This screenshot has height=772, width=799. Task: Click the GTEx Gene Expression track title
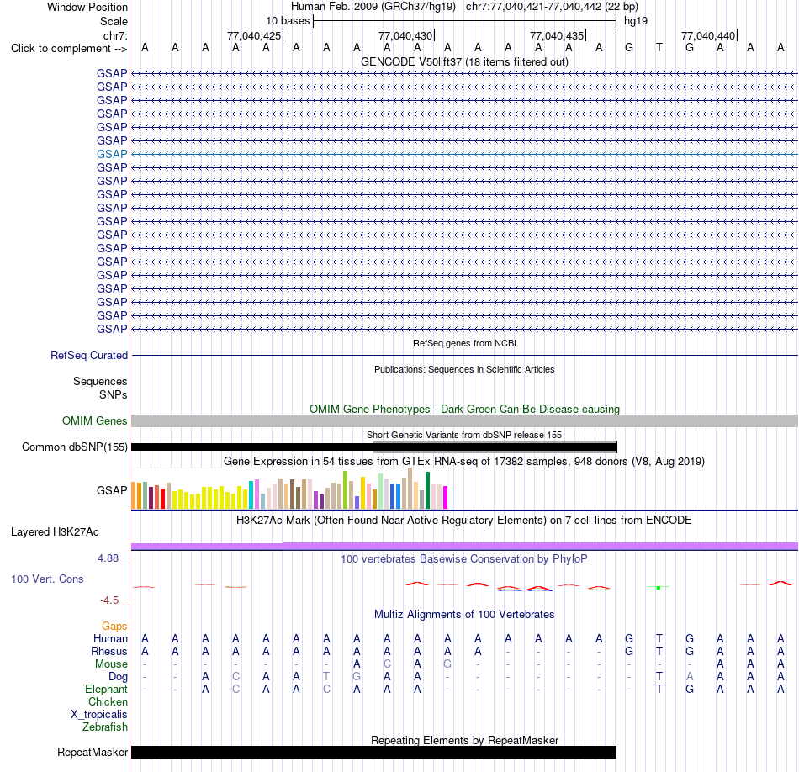464,461
